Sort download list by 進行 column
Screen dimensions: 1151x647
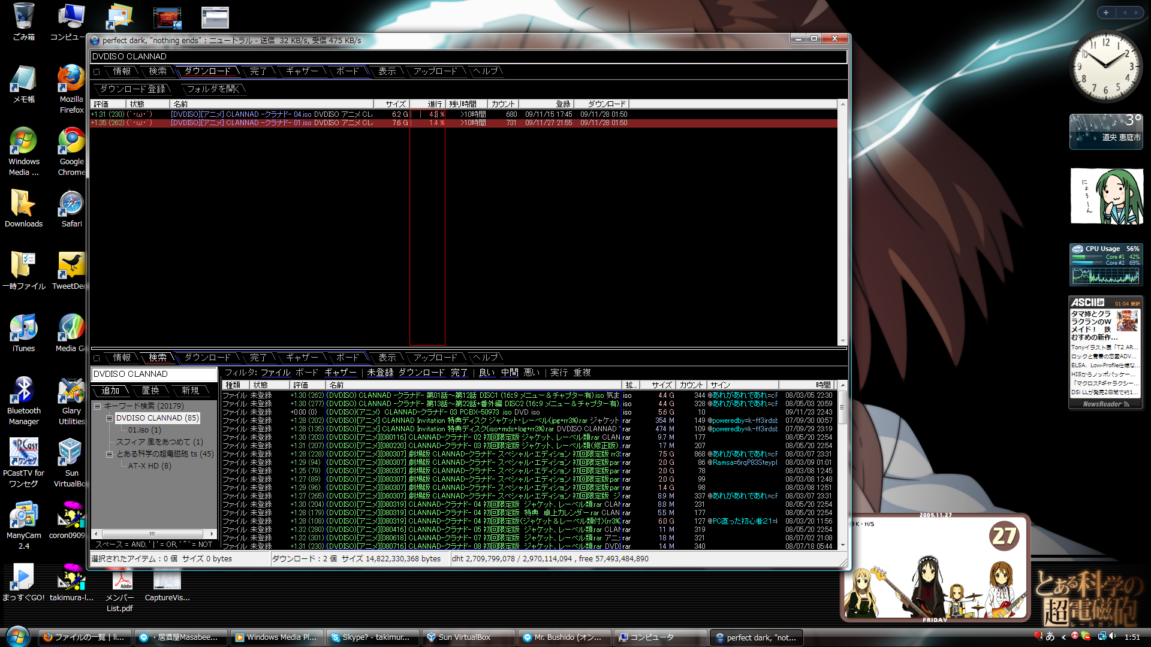(x=427, y=104)
